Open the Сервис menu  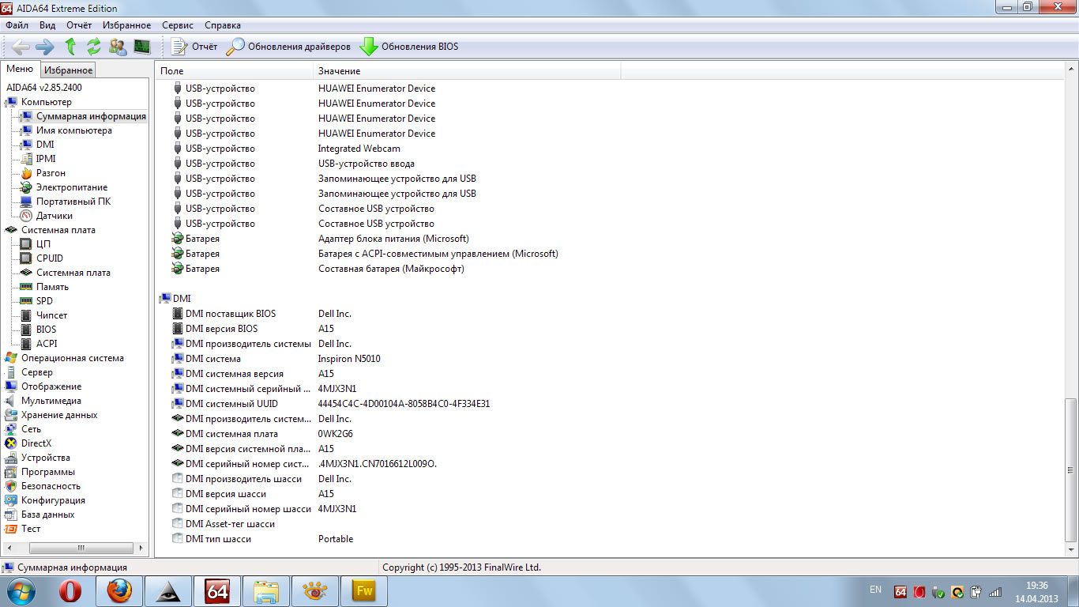tap(178, 25)
